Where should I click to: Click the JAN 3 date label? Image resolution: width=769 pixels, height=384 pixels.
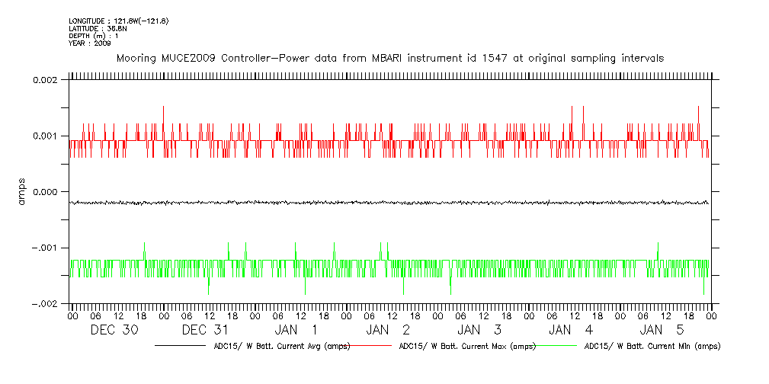[x=480, y=330]
